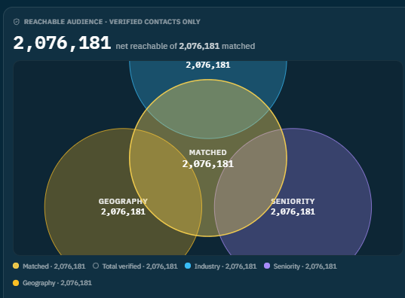The image size is (405, 298).
Task: Click the large 2,076,181 headline number
Action: click(x=62, y=43)
